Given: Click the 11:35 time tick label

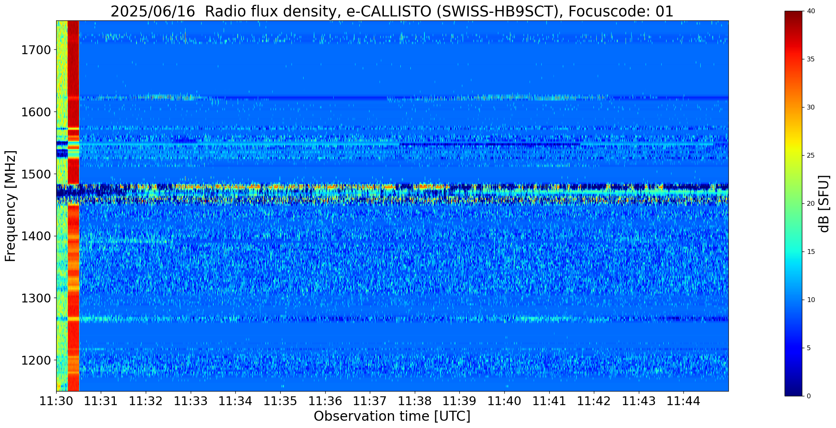Looking at the screenshot, I should click(x=280, y=401).
